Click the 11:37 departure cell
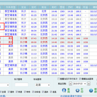The image size is (97, 97). (34, 69)
